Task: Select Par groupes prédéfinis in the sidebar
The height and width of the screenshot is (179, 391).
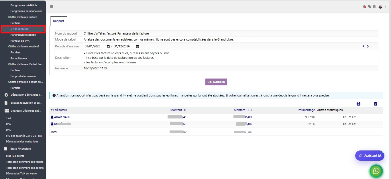Action: point(24,5)
